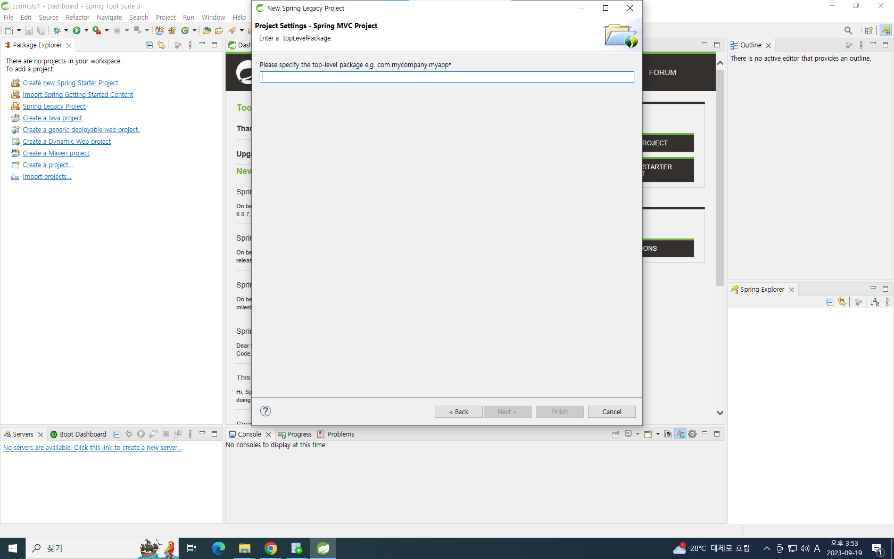Click the Console settings gear icon
This screenshot has width=894, height=559.
click(692, 434)
